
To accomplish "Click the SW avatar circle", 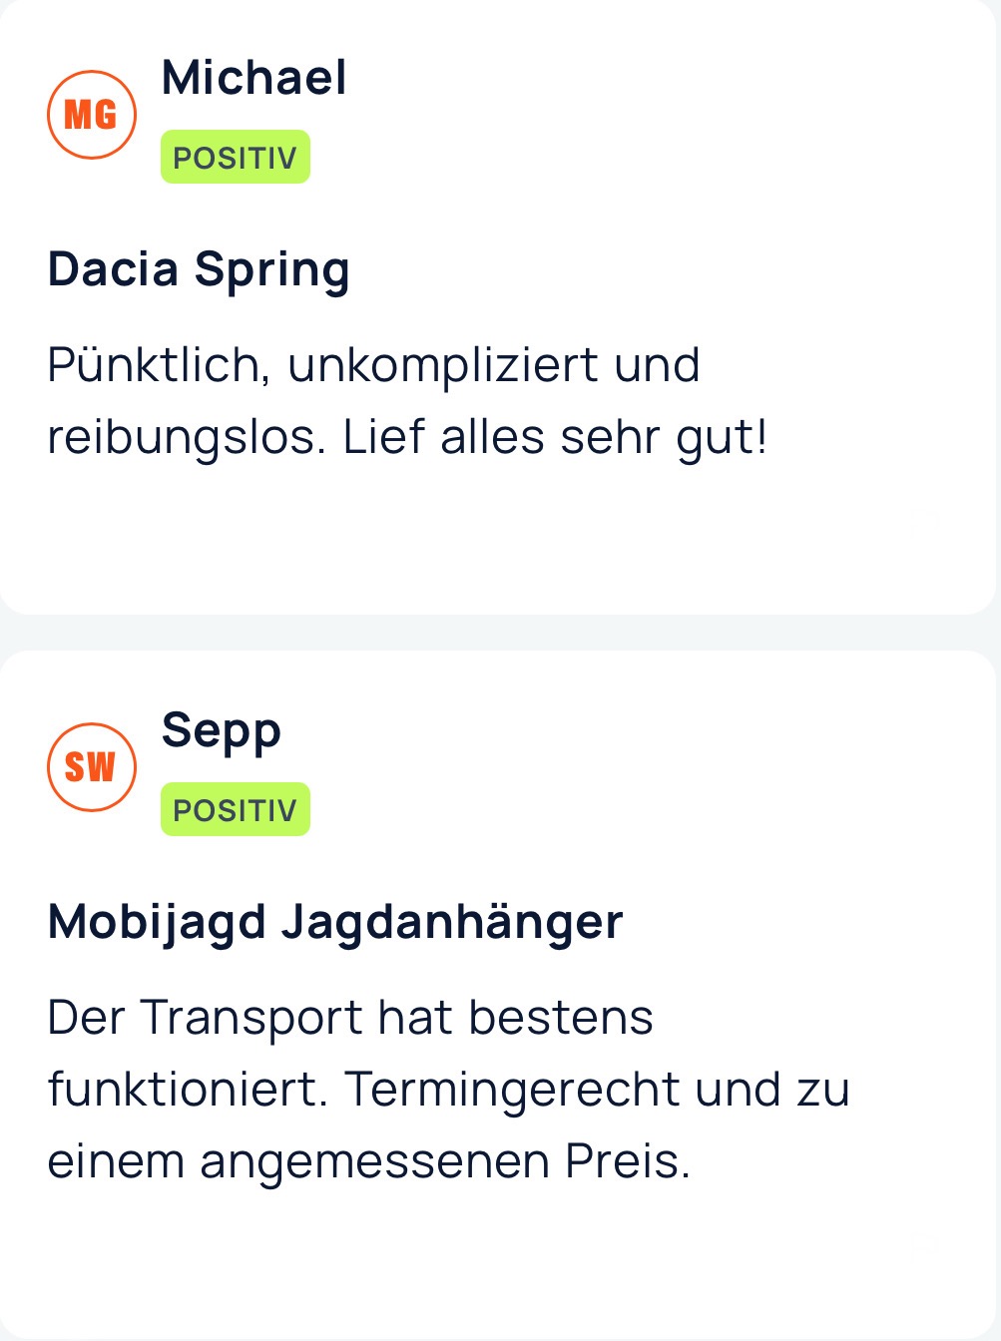I will [x=92, y=767].
